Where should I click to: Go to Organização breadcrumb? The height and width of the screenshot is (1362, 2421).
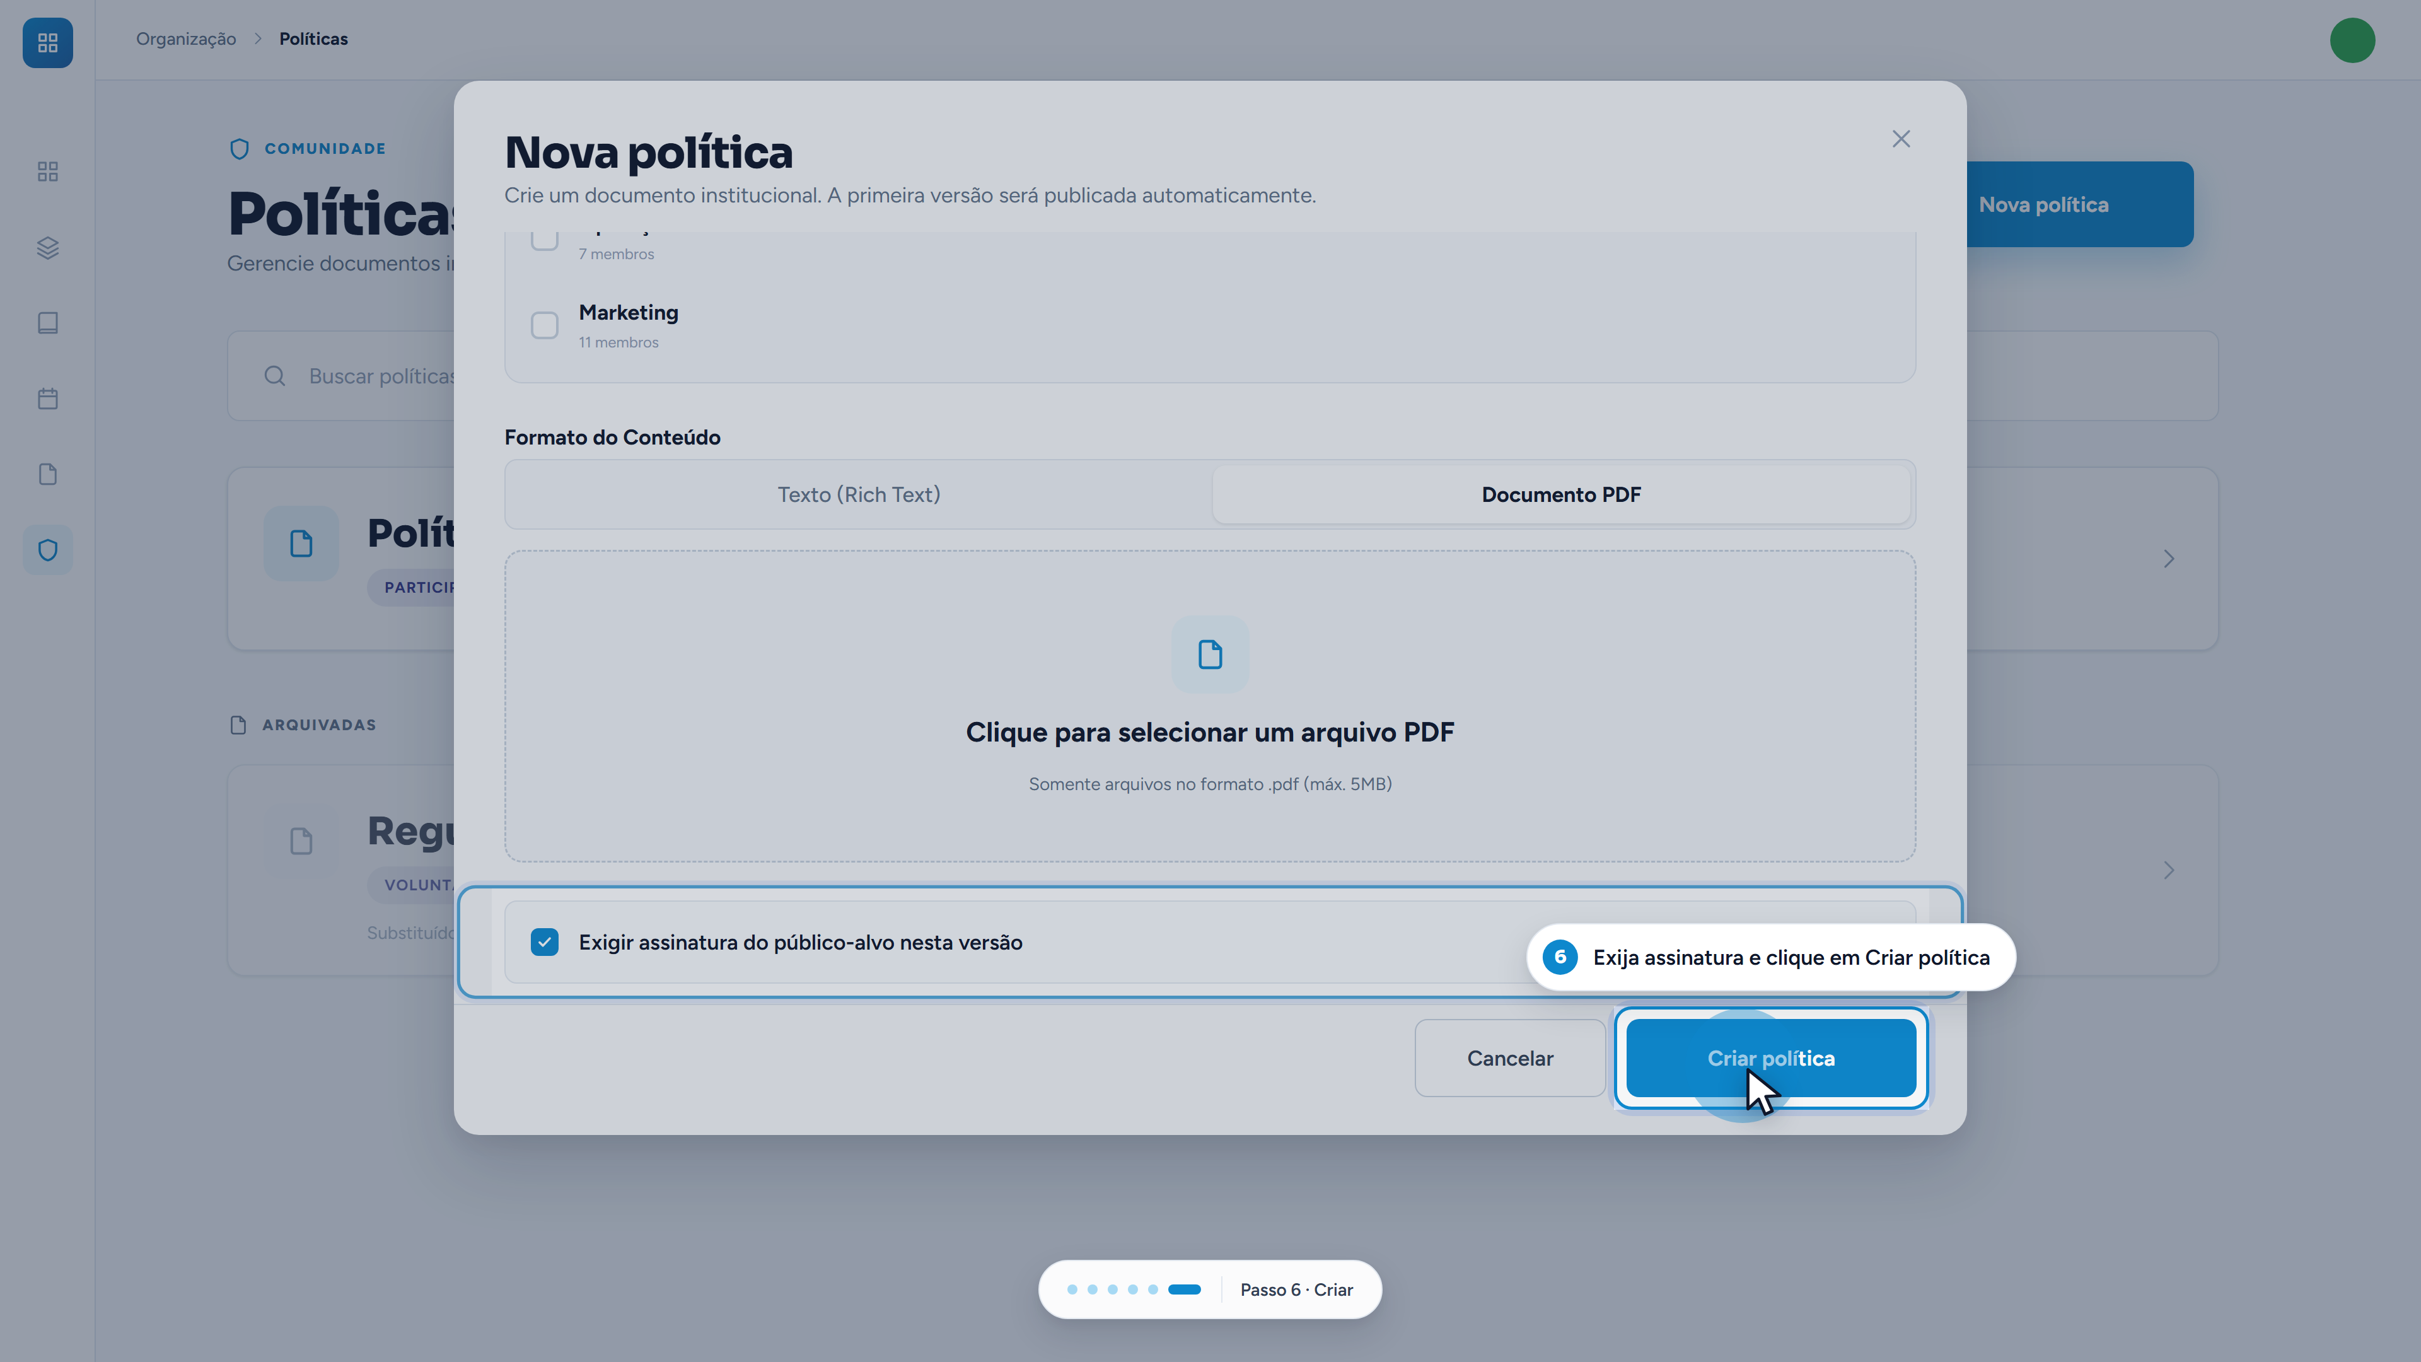tap(186, 38)
